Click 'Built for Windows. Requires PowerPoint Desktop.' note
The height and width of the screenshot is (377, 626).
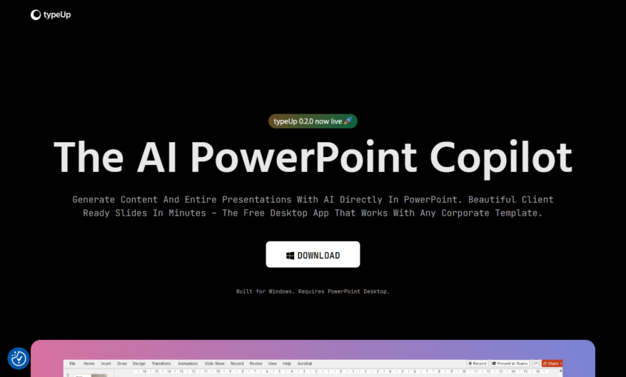[313, 291]
